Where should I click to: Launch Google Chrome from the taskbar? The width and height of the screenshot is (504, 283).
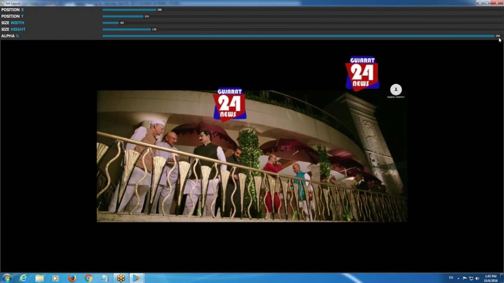tap(88, 278)
